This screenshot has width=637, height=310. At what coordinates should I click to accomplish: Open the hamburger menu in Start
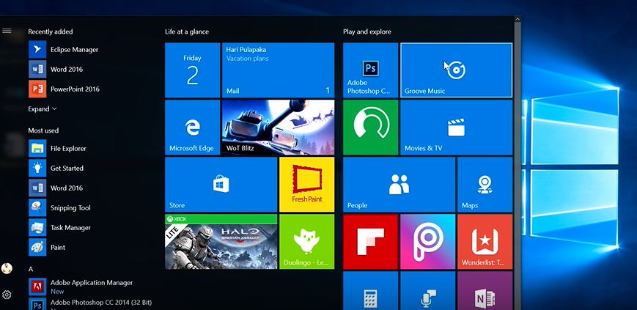tap(7, 31)
